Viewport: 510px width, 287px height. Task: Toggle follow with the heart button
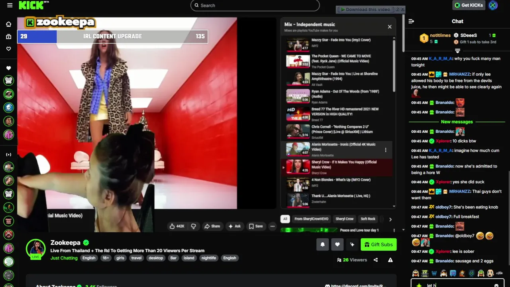coord(337,244)
